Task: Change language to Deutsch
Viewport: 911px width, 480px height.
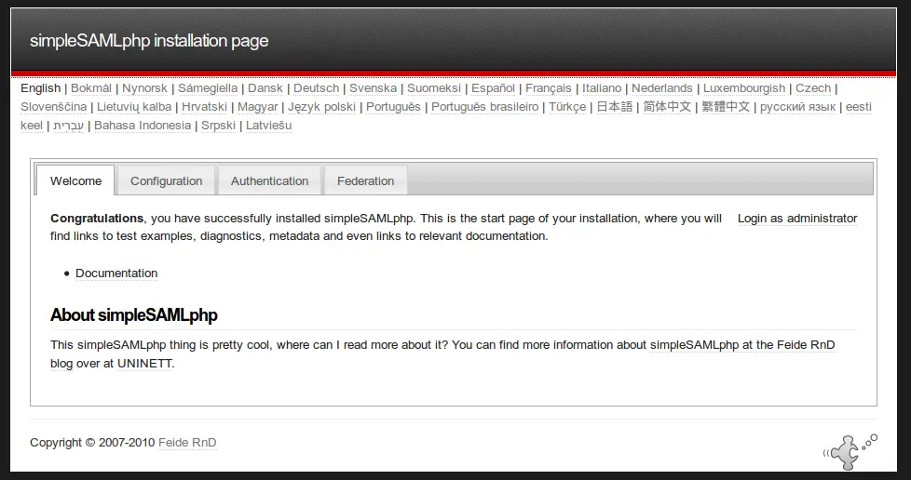Action: pos(316,88)
